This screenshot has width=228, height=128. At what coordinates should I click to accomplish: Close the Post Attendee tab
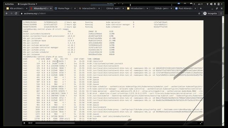(195, 9)
